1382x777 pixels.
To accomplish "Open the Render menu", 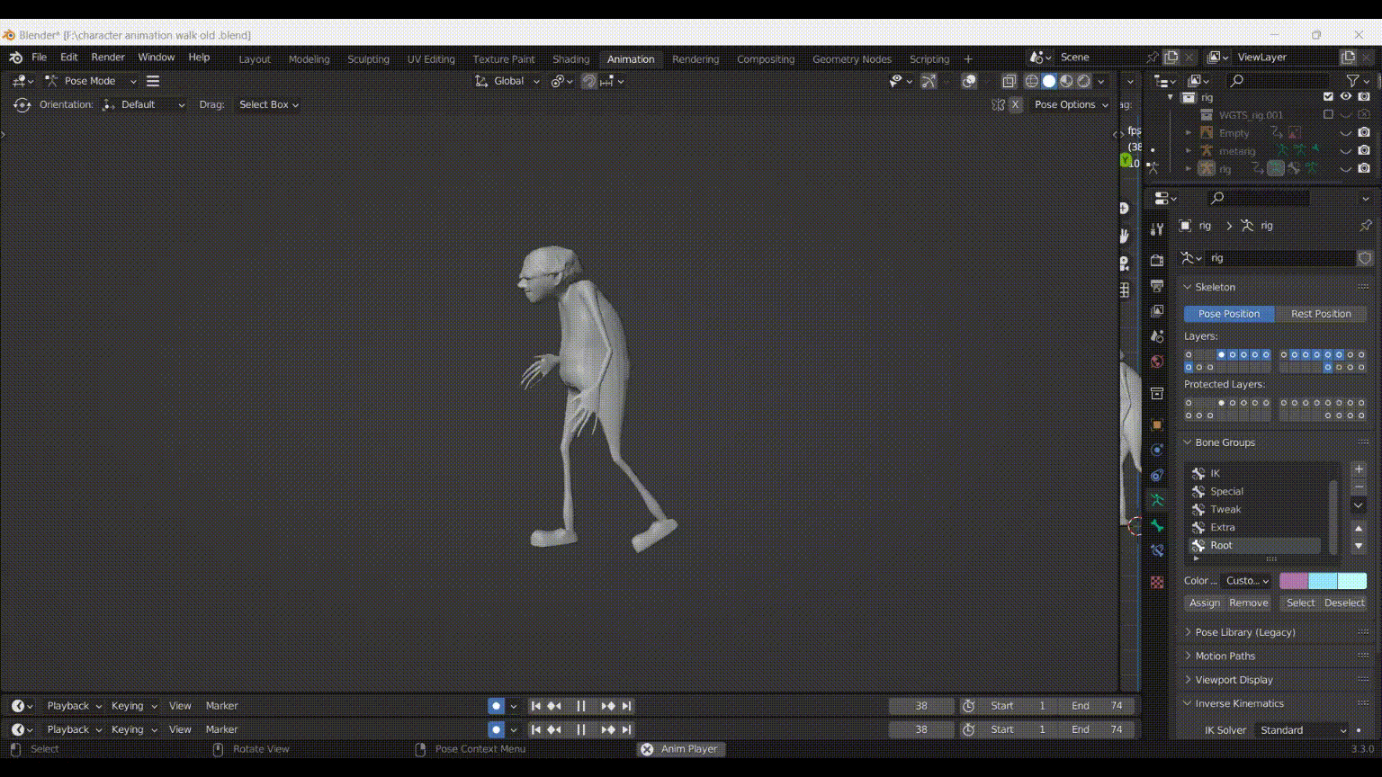I will coord(108,57).
